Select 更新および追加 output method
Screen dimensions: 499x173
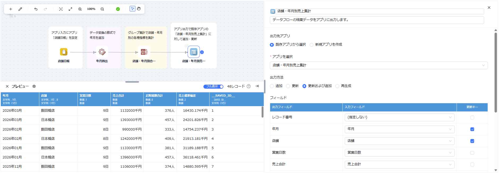coord(304,86)
